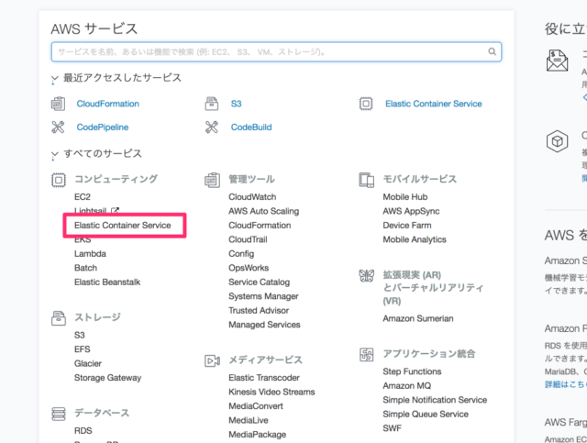The width and height of the screenshot is (587, 443).
Task: Open Lambda service link
Action: [x=90, y=254]
